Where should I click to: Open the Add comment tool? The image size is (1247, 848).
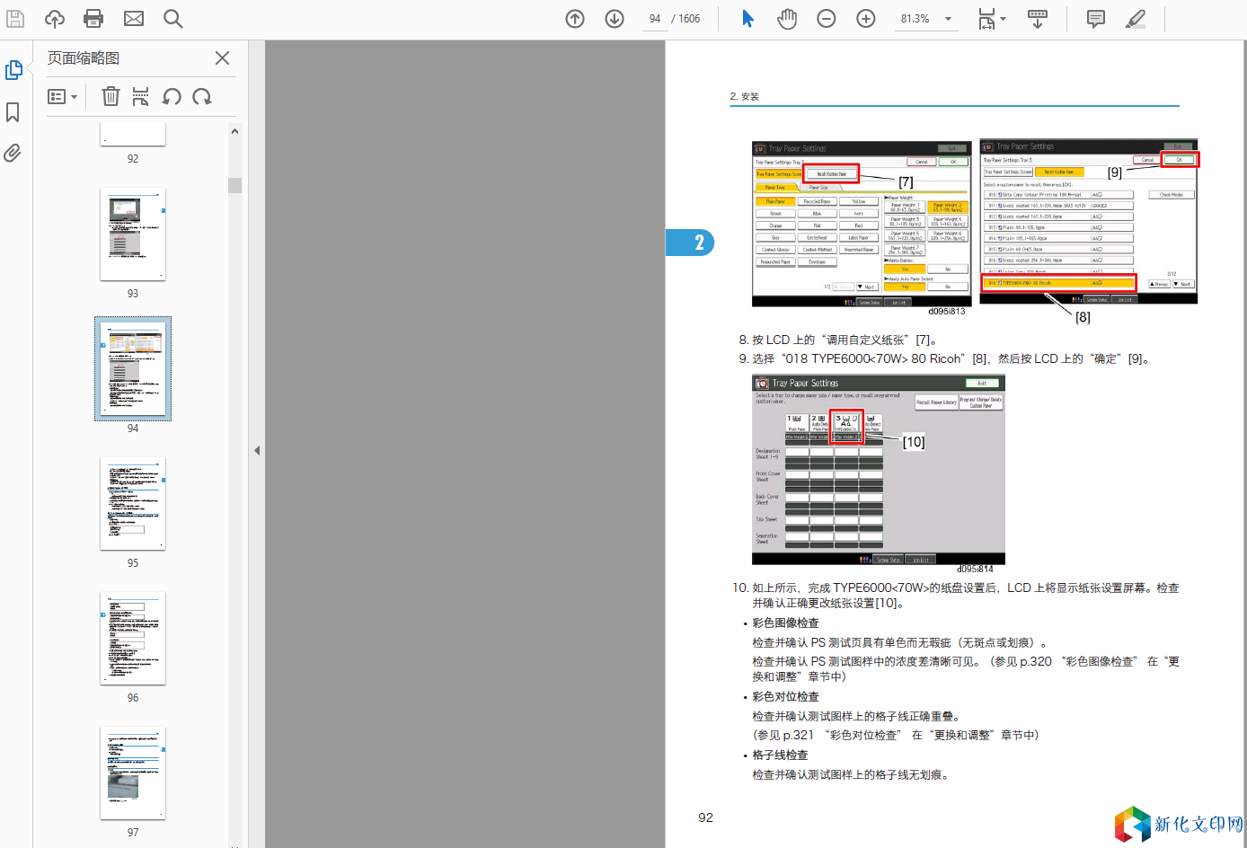1096,19
